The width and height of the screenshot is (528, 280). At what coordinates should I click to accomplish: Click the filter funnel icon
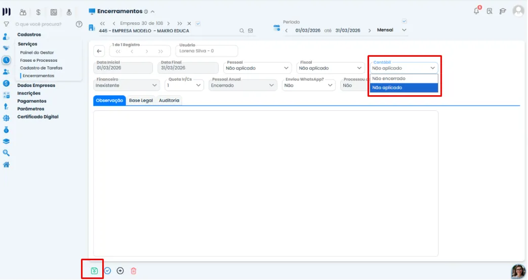(x=6, y=24)
